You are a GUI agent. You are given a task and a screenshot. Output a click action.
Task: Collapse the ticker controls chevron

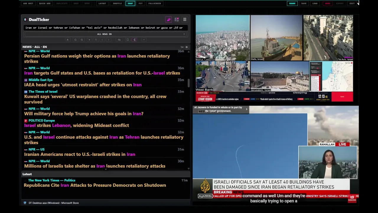144,40
